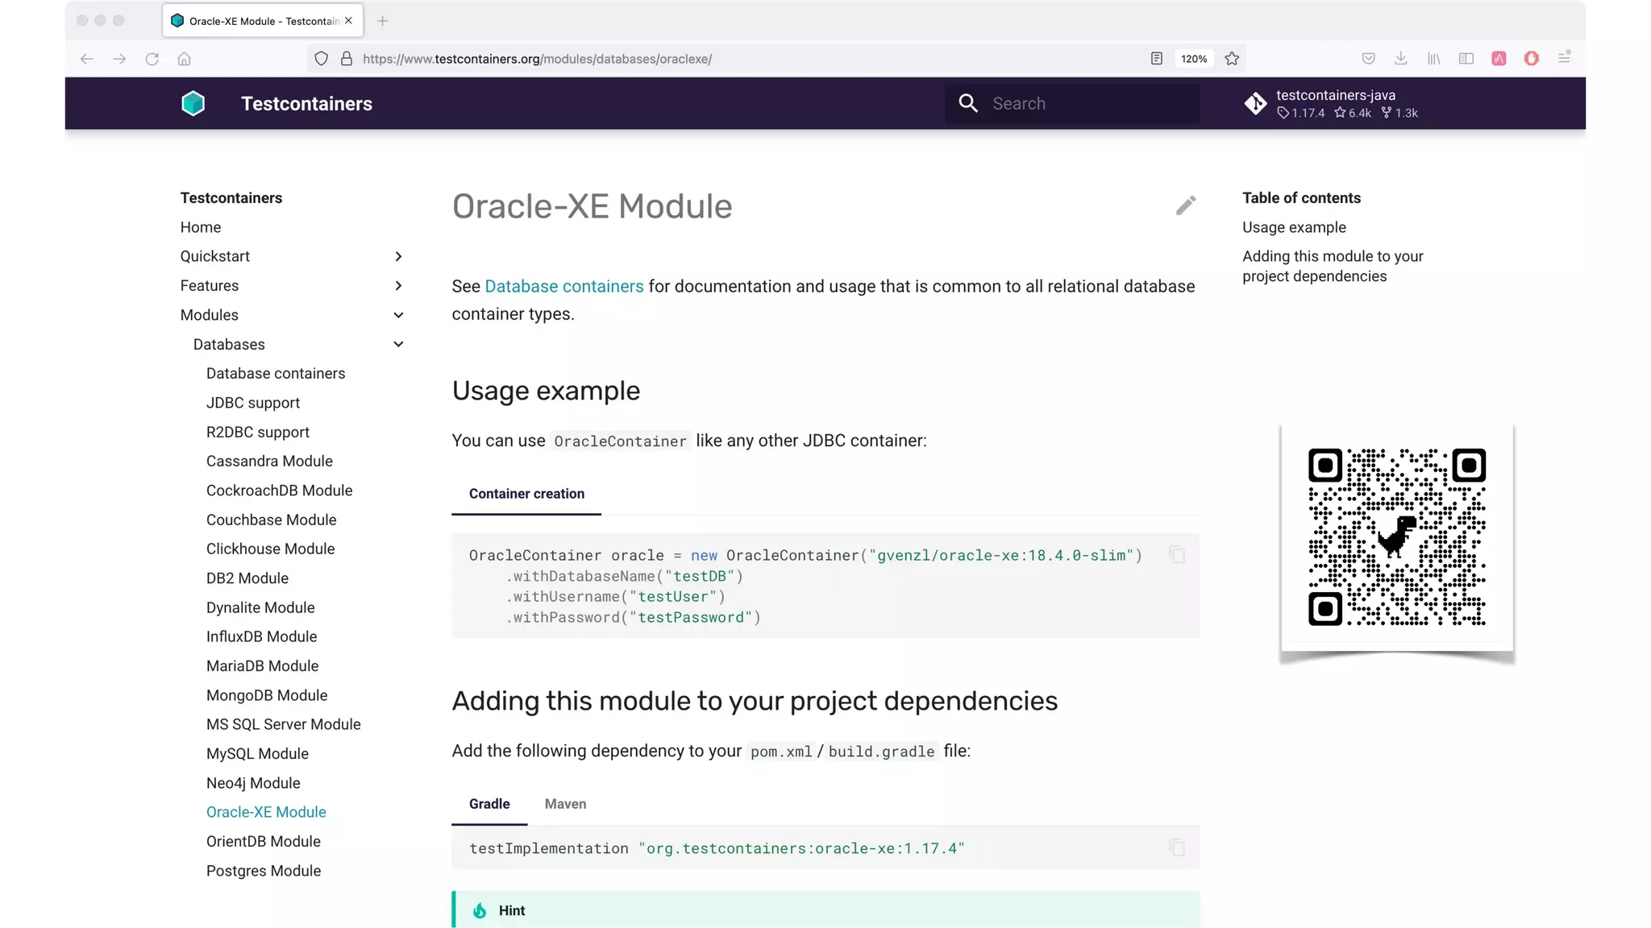The width and height of the screenshot is (1651, 928).
Task: Click the Hint flame icon
Action: 480,910
